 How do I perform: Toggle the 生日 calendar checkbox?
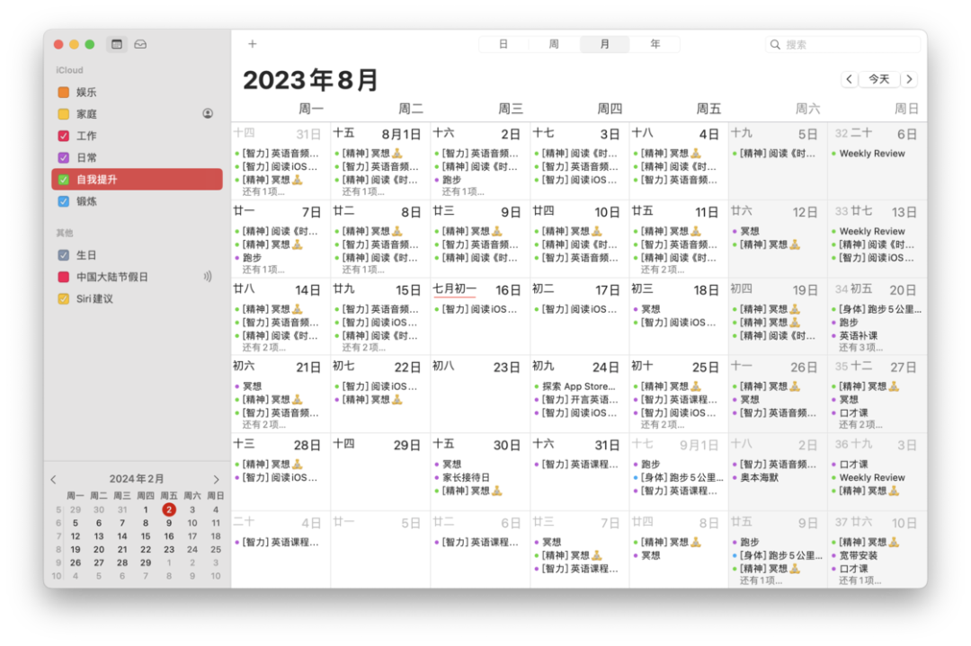[63, 255]
